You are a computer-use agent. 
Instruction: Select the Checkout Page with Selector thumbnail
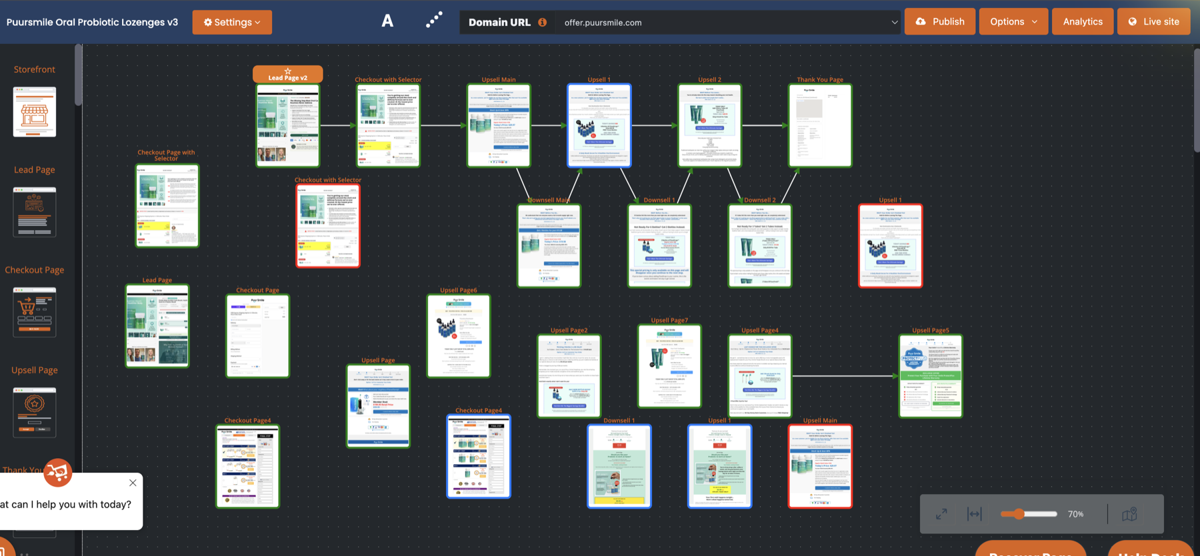tap(167, 206)
